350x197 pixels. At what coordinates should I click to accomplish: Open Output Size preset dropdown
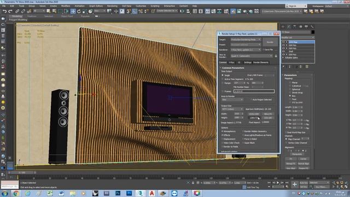[232, 109]
